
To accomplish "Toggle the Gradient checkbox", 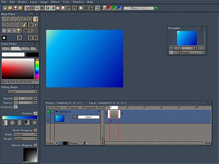I will (x=35, y=113).
